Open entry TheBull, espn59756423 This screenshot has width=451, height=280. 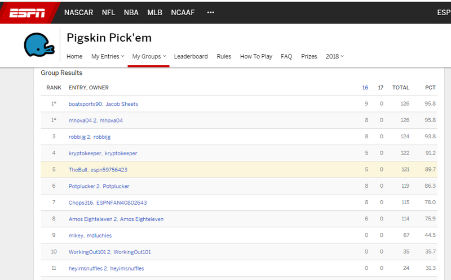pos(98,170)
